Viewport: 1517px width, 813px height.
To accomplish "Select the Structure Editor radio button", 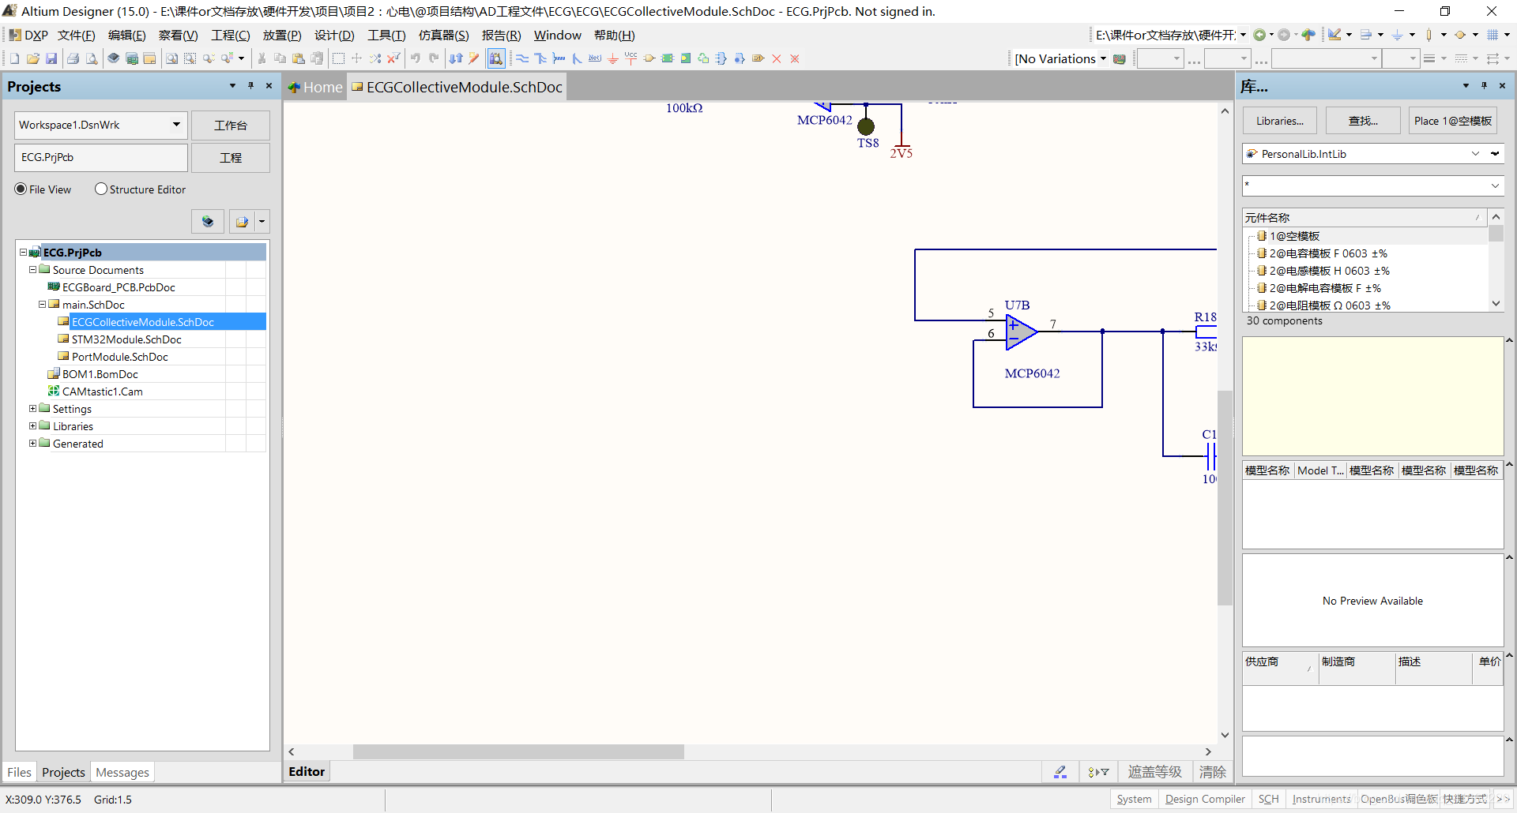I will click(x=101, y=189).
